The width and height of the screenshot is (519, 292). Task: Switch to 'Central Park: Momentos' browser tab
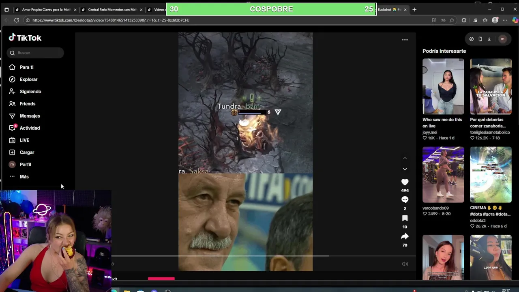[x=112, y=9]
